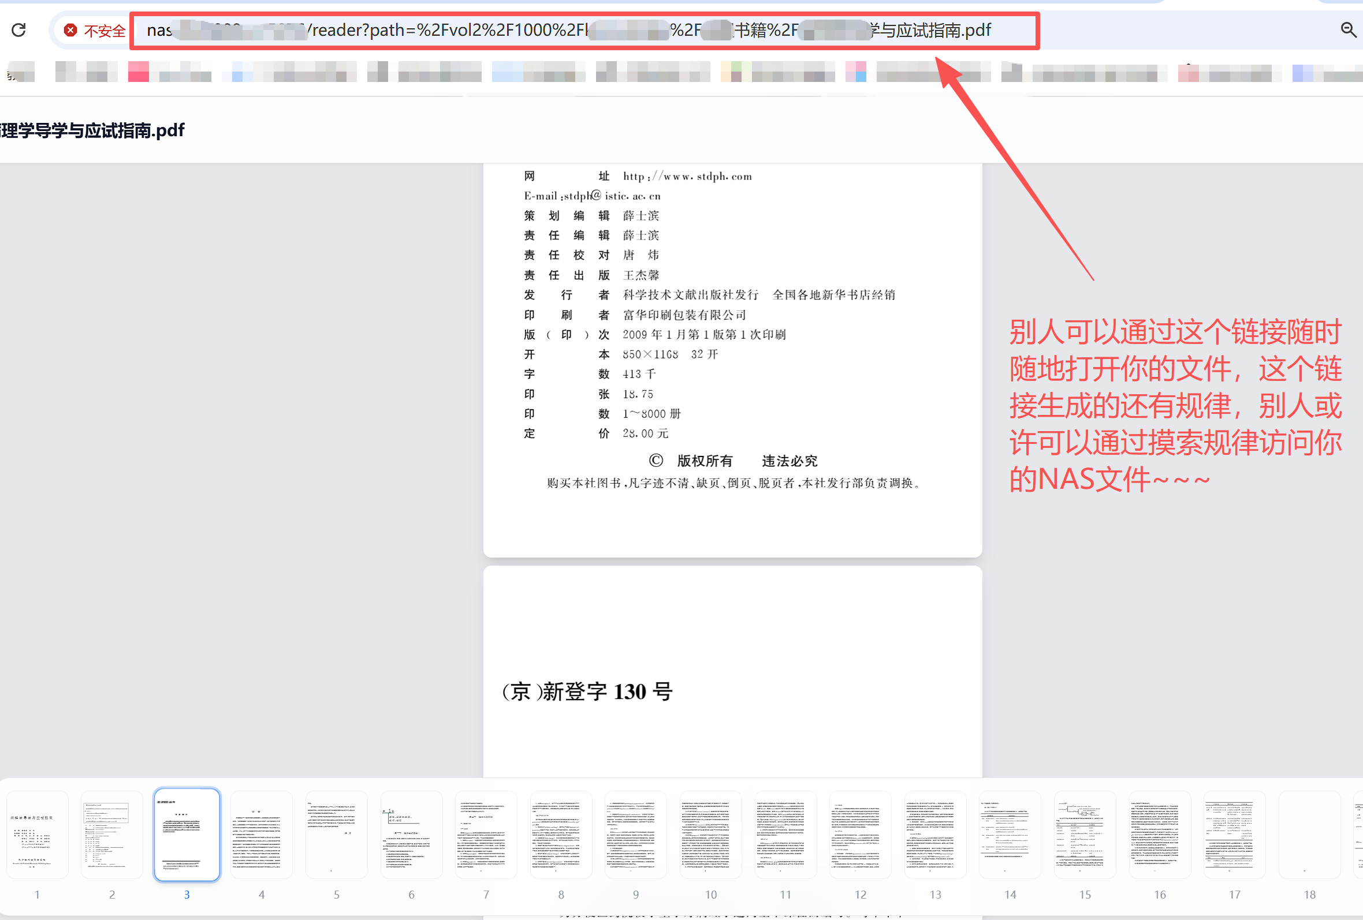1363x920 pixels.
Task: Click the browser reload icon
Action: [18, 30]
